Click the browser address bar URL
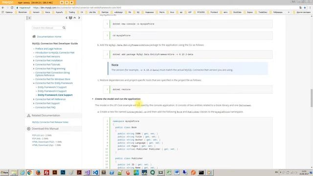The height and width of the screenshot is (176, 313). coord(77,8)
